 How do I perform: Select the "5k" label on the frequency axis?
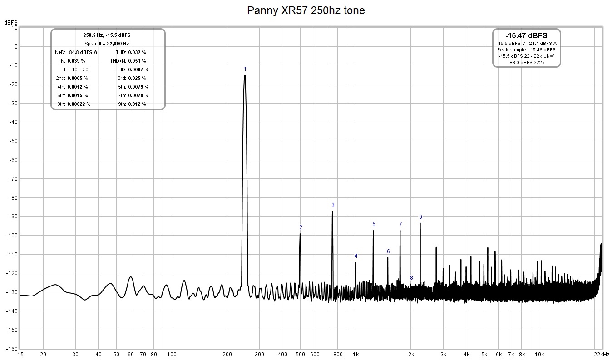pyautogui.click(x=484, y=355)
